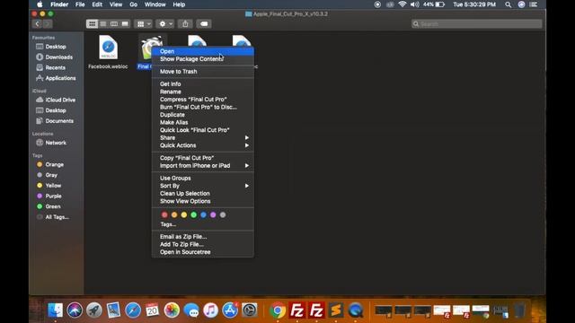
Task: Select Duplicate in the context menu
Action: (203, 115)
